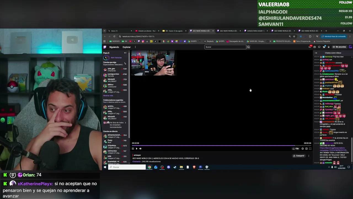Open the Chrome extensions puzzle icon
Image resolution: width=353 pixels, height=199 pixels.
tap(310, 36)
